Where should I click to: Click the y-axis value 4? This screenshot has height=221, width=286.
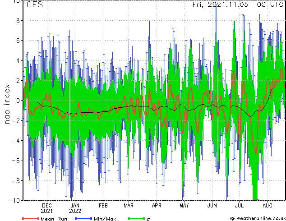tap(18, 61)
